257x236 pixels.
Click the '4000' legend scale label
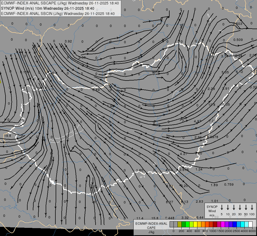(245, 231)
